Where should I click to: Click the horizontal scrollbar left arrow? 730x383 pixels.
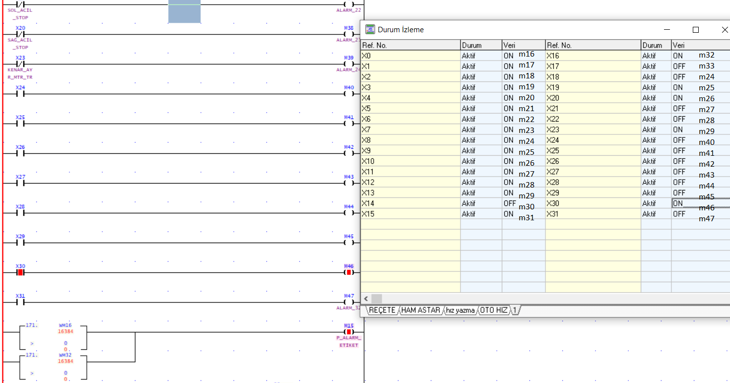[x=365, y=299]
